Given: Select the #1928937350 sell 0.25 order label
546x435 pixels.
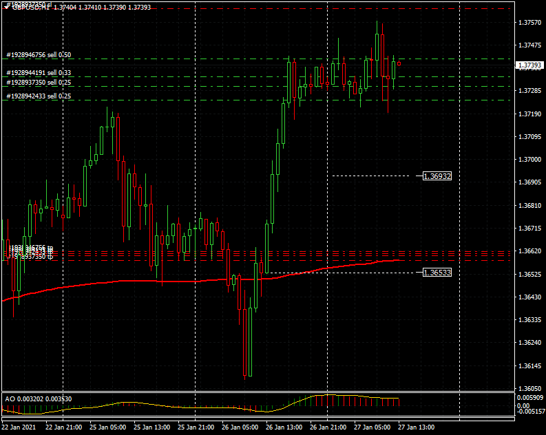Looking at the screenshot, I should tap(39, 83).
